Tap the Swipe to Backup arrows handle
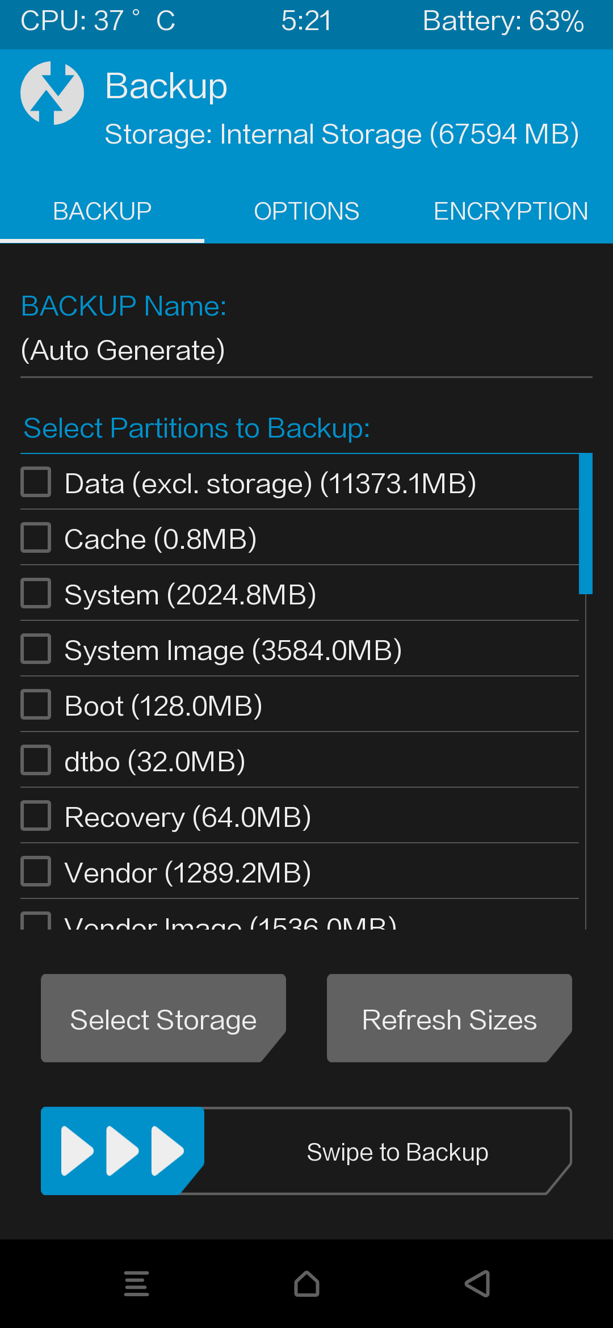The height and width of the screenshot is (1328, 613). point(122,1150)
